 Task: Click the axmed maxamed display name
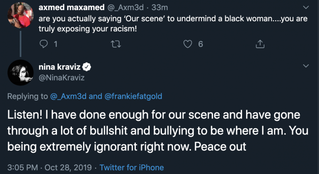tap(72, 7)
